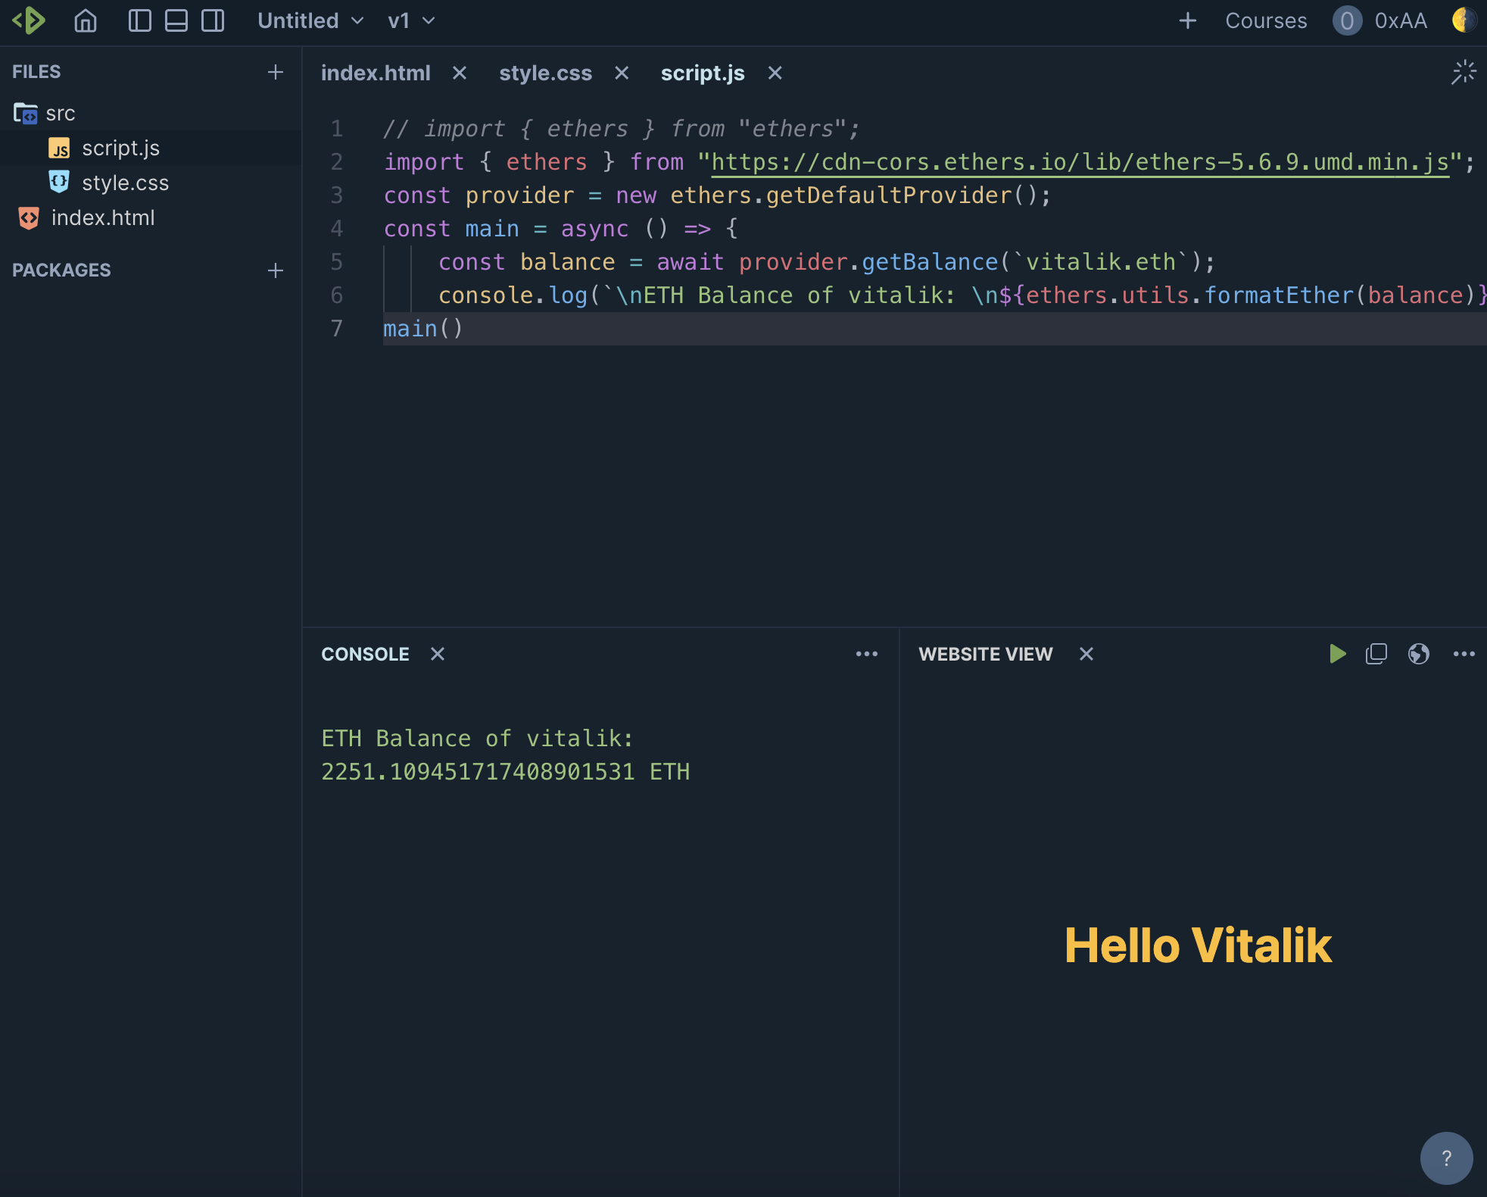Switch to the style.css editor tab
Image resolution: width=1487 pixels, height=1197 pixels.
click(545, 73)
